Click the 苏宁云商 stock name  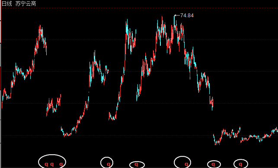(26, 3)
